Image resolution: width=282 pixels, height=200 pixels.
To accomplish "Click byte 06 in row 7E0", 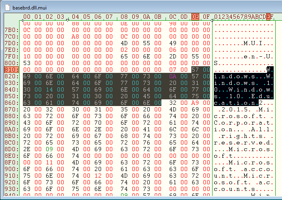I will coord(173,50).
